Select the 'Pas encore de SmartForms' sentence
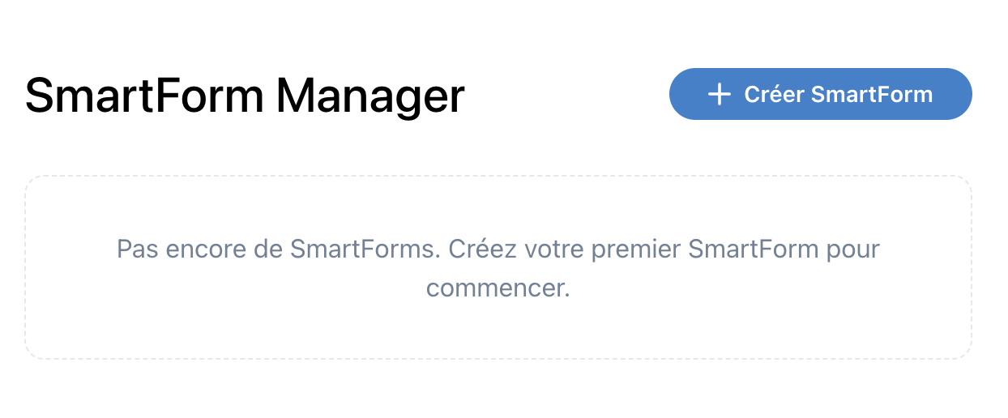This screenshot has width=1008, height=418. (276, 249)
